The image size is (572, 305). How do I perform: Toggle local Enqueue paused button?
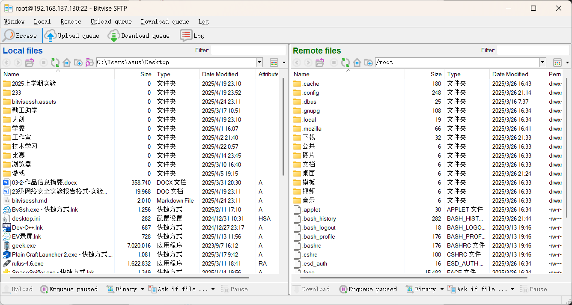69,289
